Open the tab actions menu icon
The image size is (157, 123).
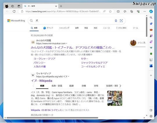point(19,6)
